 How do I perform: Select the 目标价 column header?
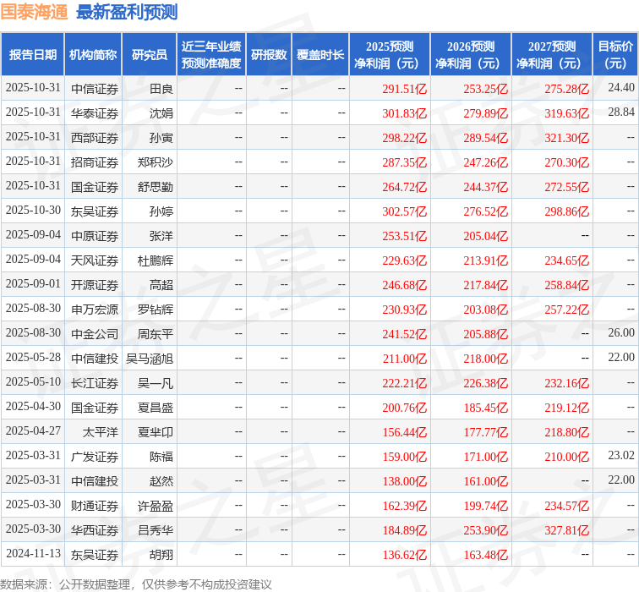tap(615, 55)
